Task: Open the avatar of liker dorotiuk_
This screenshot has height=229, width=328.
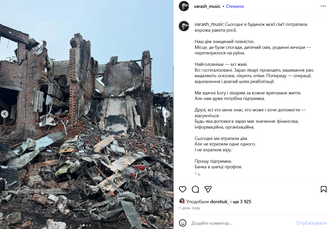Action: [182, 201]
